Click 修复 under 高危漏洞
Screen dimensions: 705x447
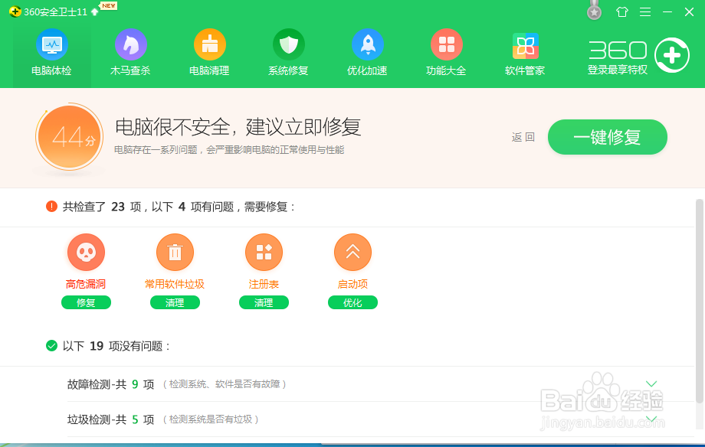pos(86,303)
